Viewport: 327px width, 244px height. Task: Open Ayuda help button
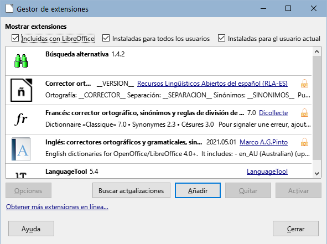(x=31, y=229)
